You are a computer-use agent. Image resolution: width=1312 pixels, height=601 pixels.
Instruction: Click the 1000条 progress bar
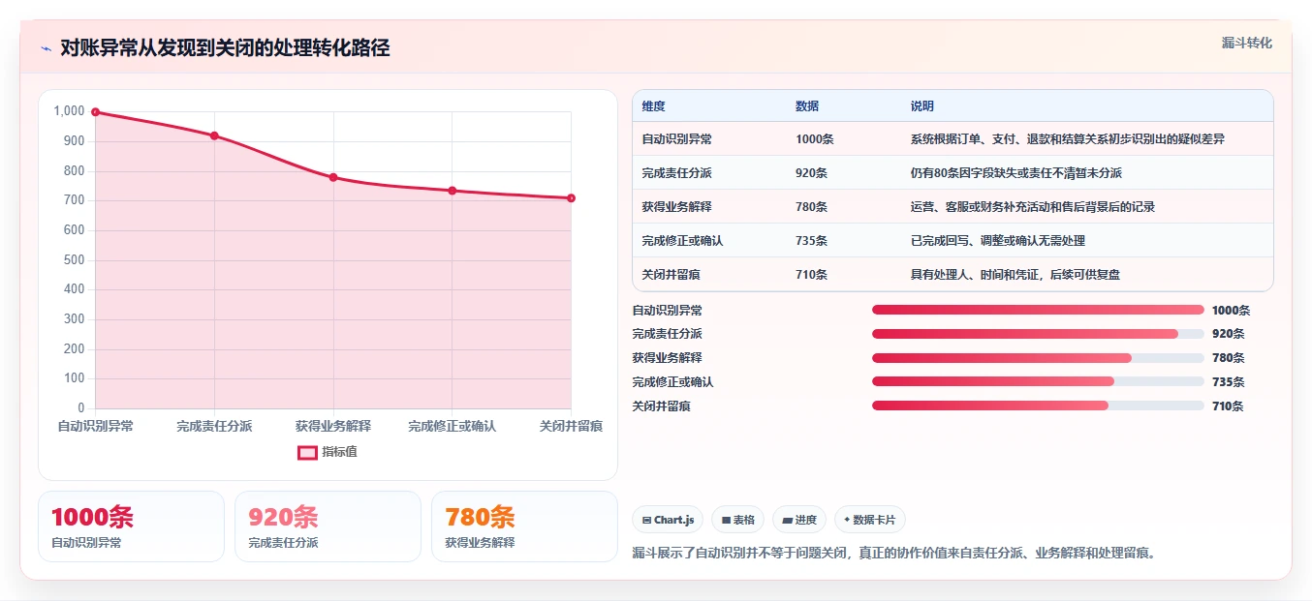pyautogui.click(x=1038, y=310)
